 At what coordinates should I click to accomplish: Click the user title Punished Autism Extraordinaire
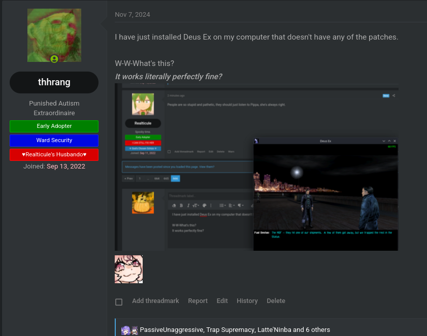(54, 108)
